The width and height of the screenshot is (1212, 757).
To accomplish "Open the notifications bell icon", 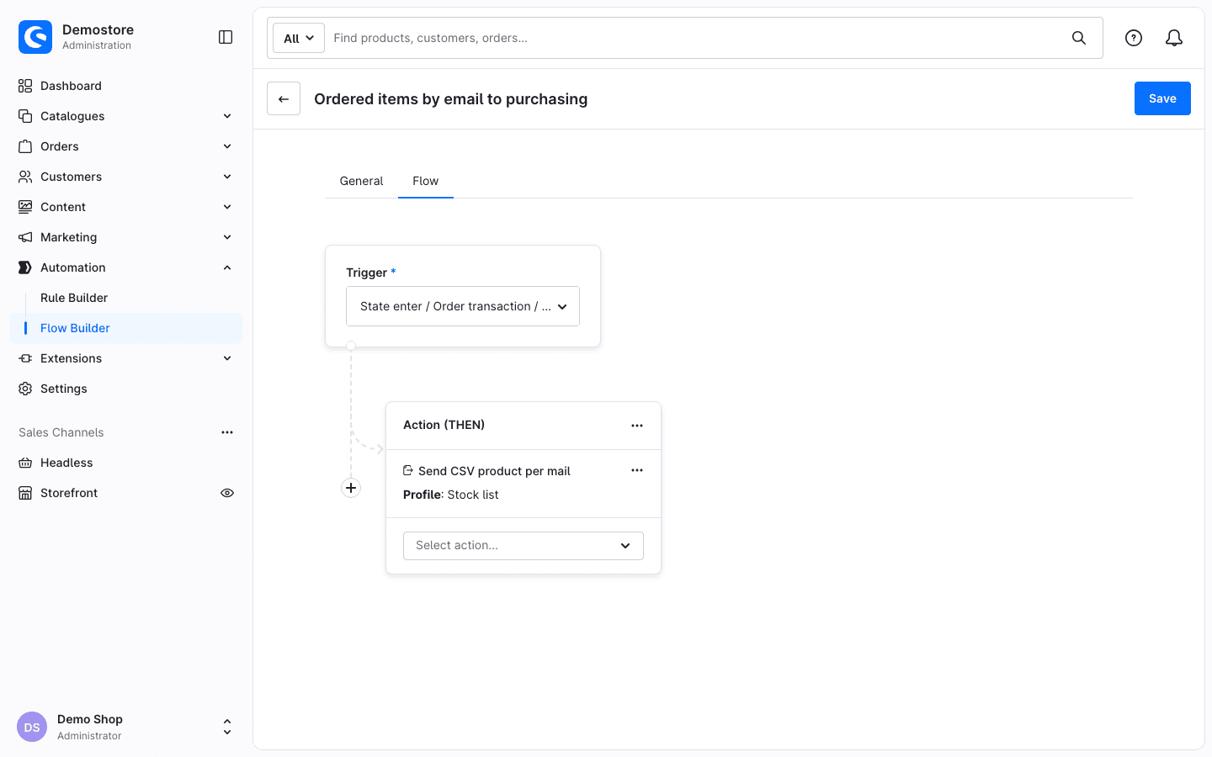I will point(1174,38).
